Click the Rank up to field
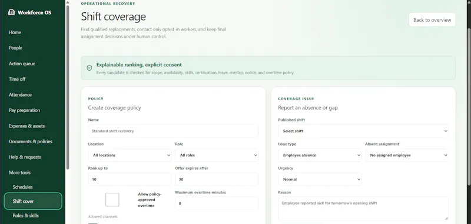Image resolution: width=471 pixels, height=224 pixels. [x=130, y=179]
